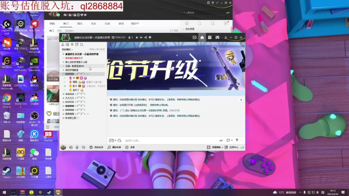
Task: Select the home icon in the channel window
Action: click(202, 37)
